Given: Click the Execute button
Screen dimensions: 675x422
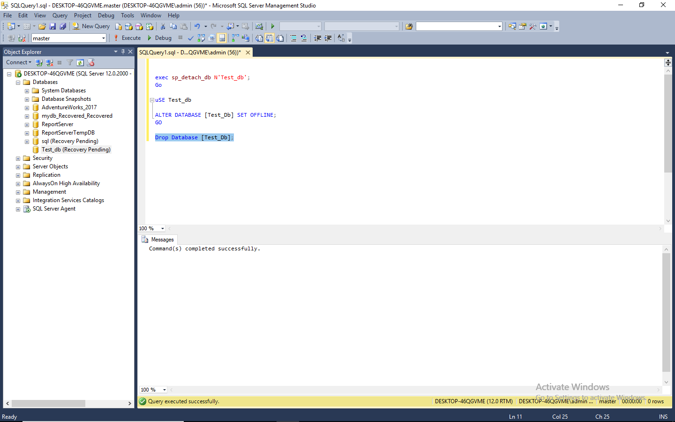Looking at the screenshot, I should click(127, 38).
